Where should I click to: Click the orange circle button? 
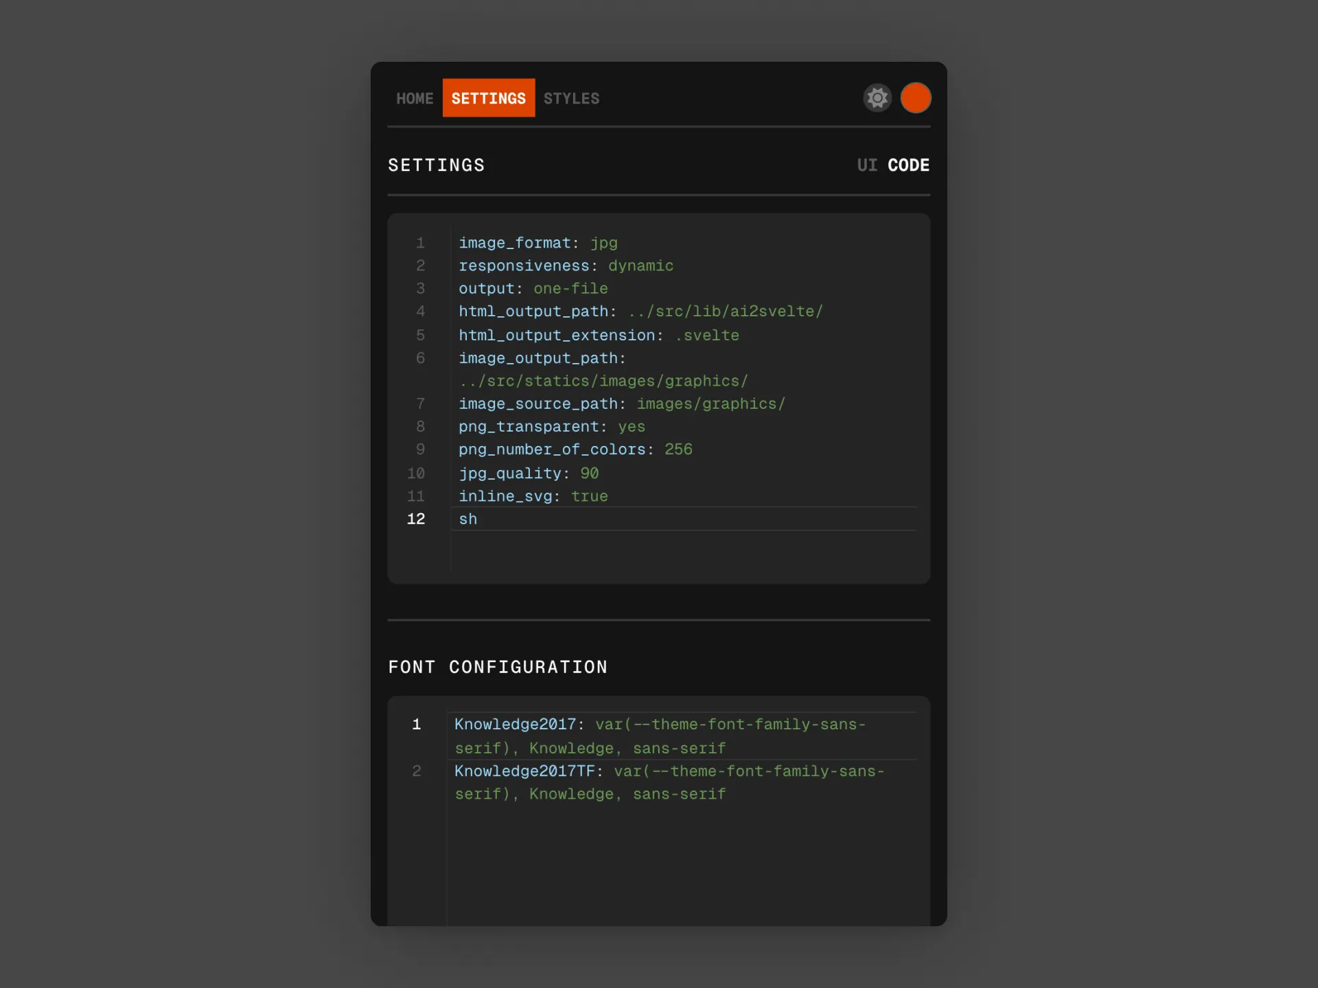[x=915, y=98]
